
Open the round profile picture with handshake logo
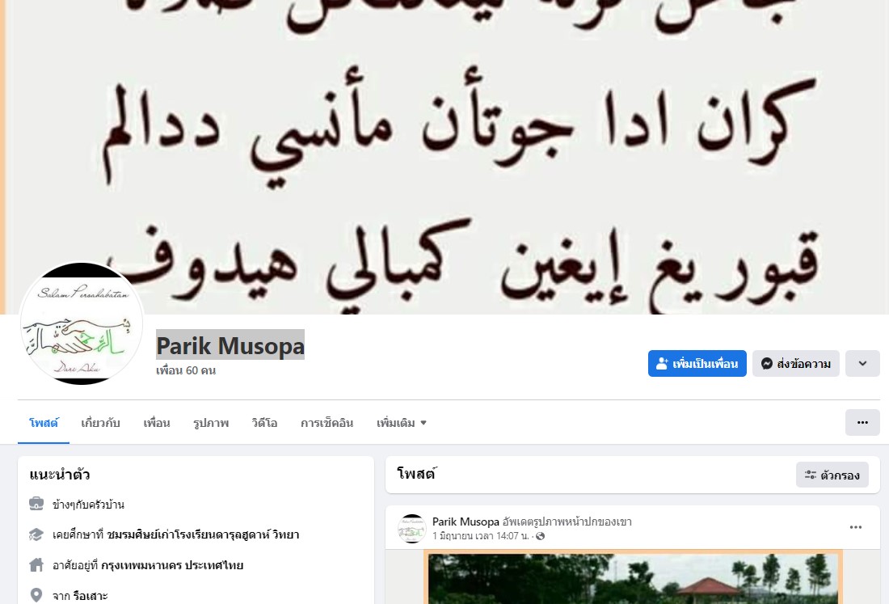coord(81,323)
